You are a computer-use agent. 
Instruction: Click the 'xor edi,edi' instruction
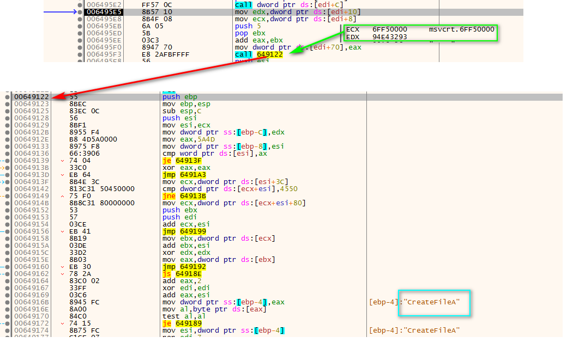coord(186,288)
